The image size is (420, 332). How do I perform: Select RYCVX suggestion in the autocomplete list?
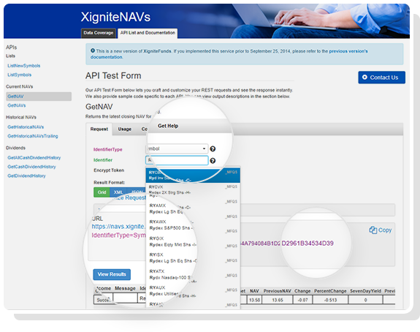point(193,189)
